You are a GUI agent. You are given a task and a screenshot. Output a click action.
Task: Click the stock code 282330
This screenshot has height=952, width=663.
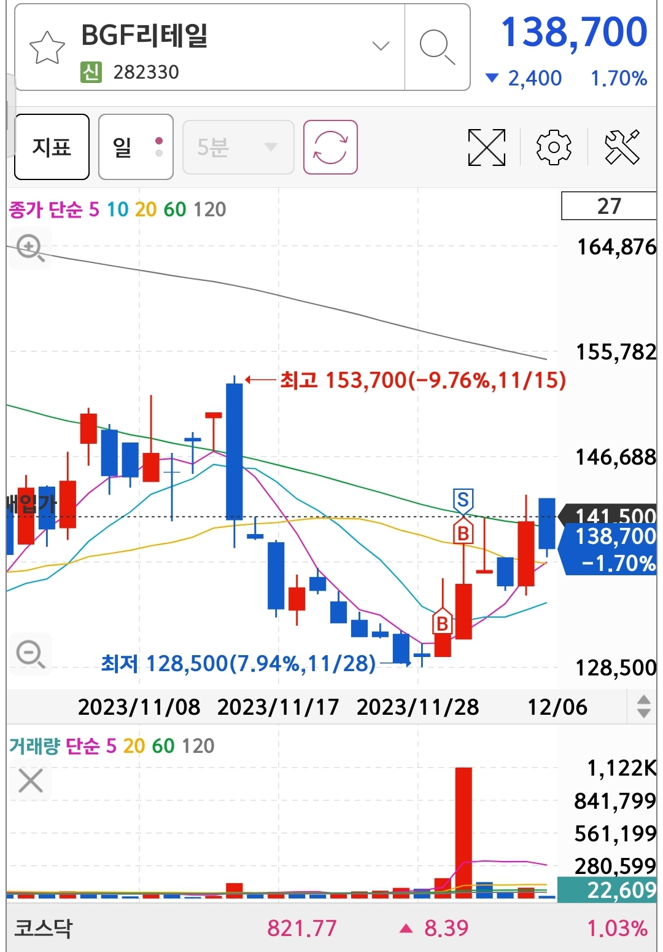click(146, 72)
